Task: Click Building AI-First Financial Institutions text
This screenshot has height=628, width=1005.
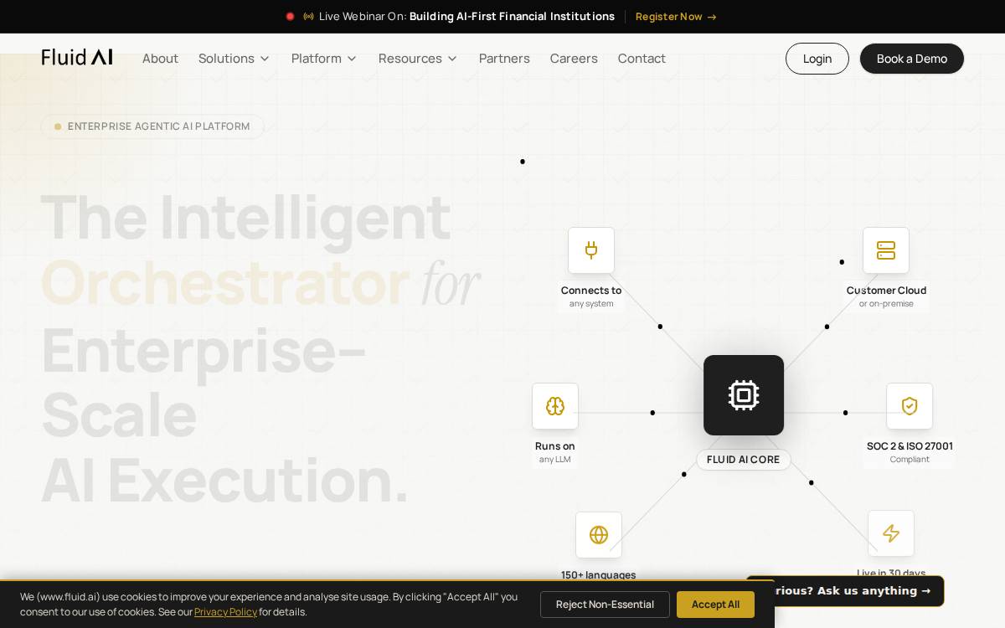Action: point(512,17)
